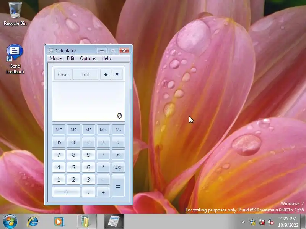Click the plus key
Image resolution: width=306 pixels, height=229 pixels.
tap(103, 192)
